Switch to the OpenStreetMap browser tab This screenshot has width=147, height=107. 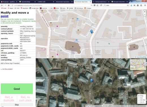27,2
